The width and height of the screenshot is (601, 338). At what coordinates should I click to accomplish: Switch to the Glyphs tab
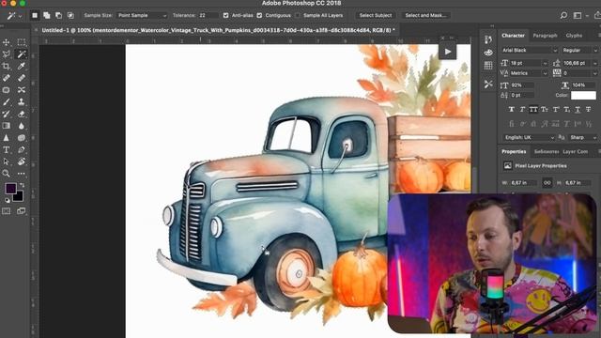(x=574, y=36)
